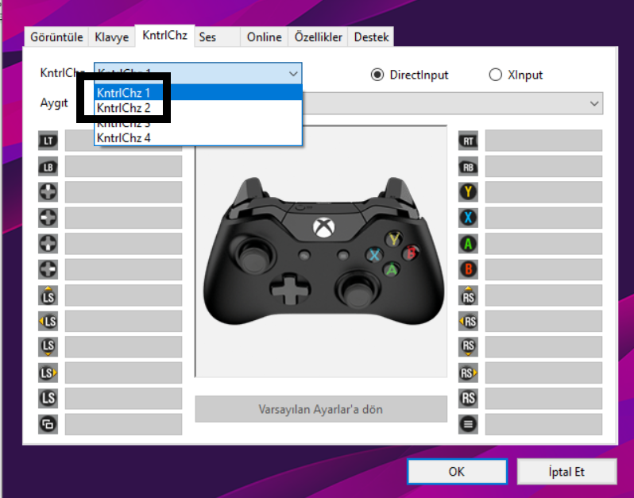This screenshot has width=634, height=498.
Task: Click the View button mapping field
Action: 123,424
